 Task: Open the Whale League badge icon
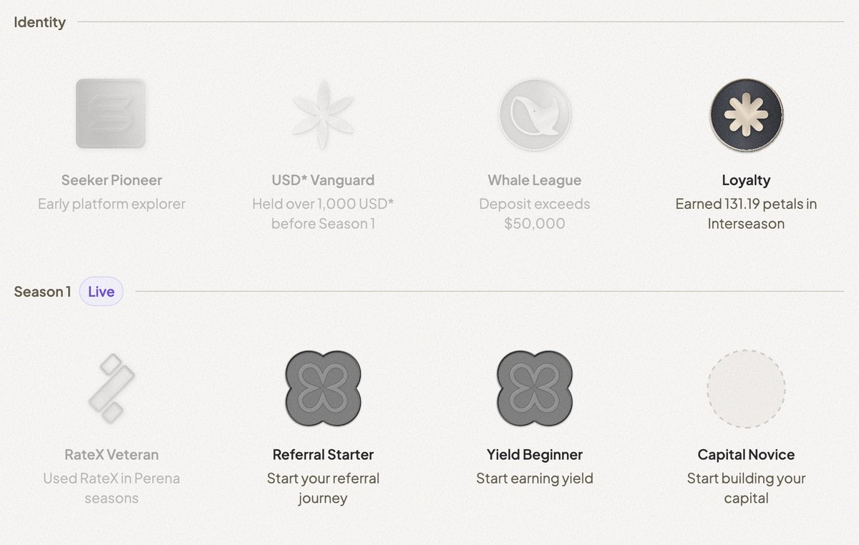click(x=534, y=114)
